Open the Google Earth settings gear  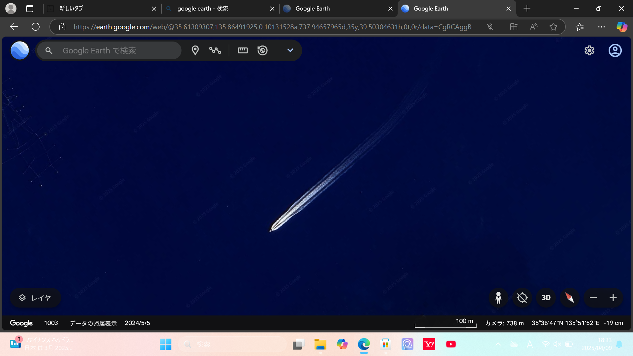(589, 50)
